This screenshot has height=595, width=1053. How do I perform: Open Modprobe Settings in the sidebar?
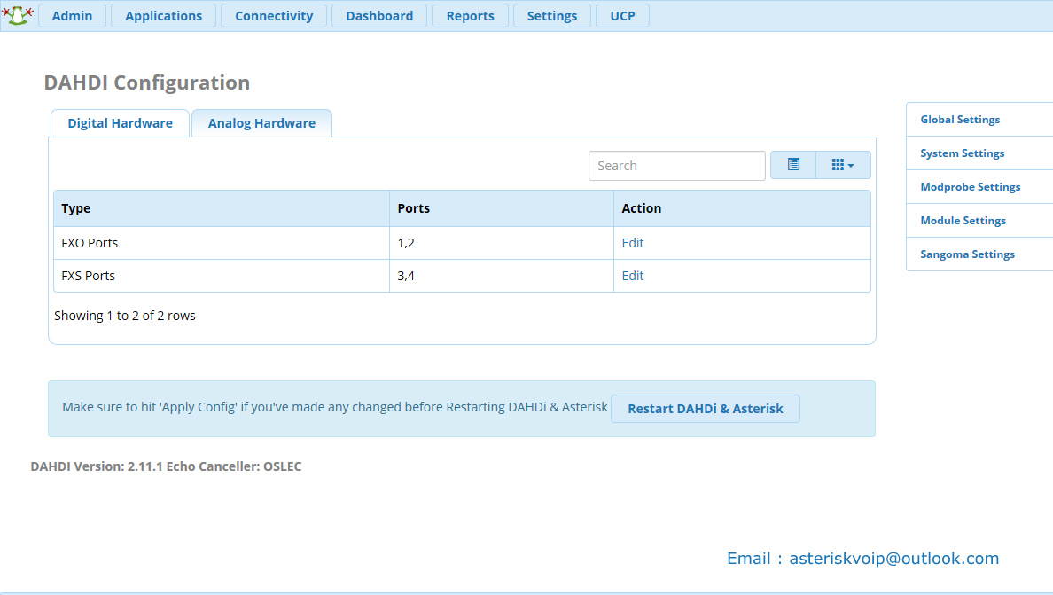tap(970, 187)
